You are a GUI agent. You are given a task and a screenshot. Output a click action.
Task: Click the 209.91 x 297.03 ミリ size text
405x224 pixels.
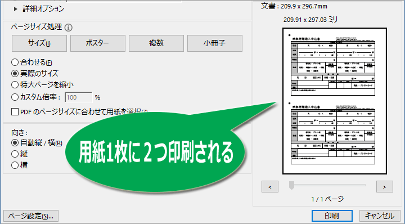pos(310,20)
